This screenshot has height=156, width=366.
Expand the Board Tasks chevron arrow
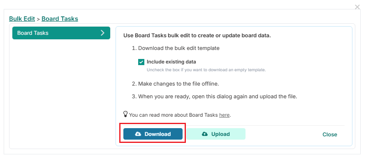102,33
